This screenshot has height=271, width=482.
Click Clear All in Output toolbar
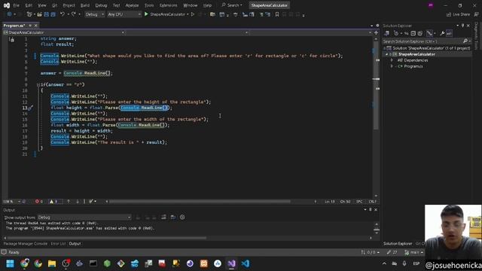163,218
